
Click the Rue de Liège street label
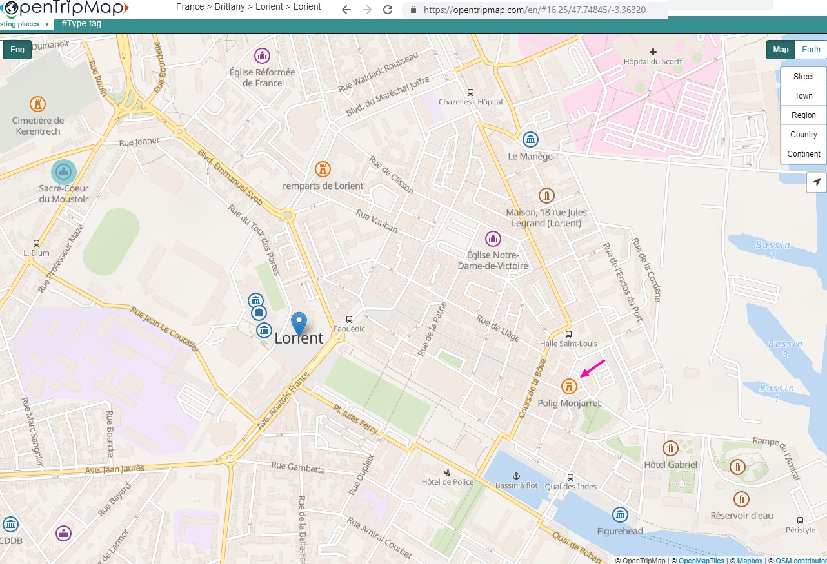tap(498, 329)
